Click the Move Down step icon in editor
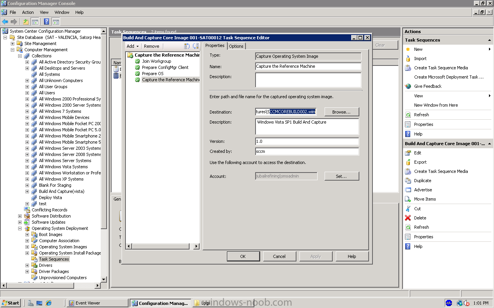Screen dimensions: 494x308 point(196,46)
